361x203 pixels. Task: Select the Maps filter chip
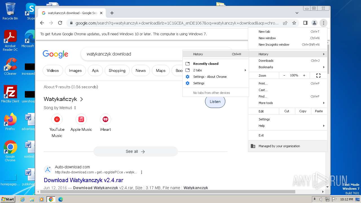tap(161, 70)
